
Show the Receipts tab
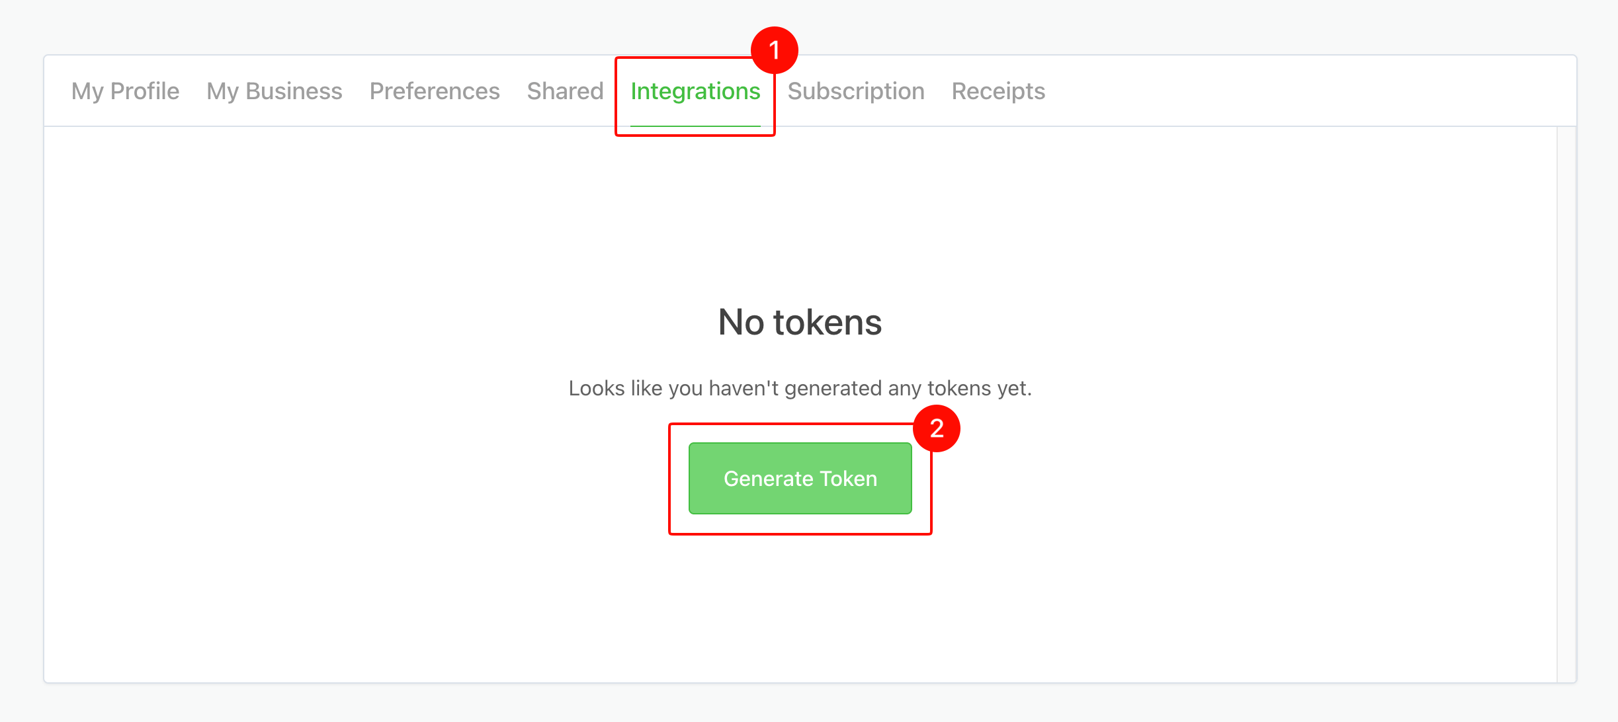tap(998, 91)
